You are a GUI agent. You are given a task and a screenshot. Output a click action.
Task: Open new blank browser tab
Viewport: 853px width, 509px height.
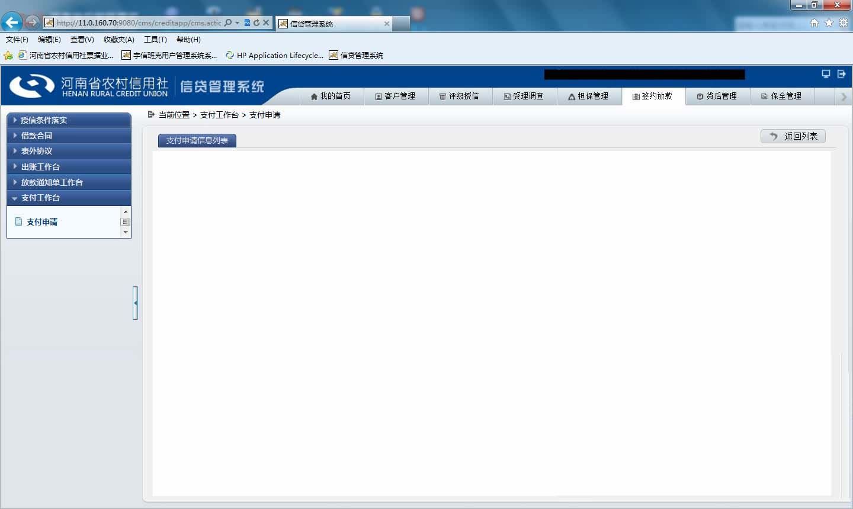(x=402, y=24)
